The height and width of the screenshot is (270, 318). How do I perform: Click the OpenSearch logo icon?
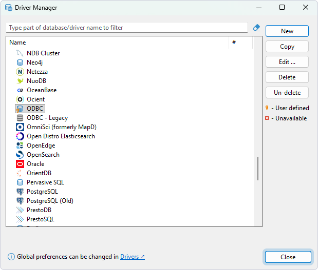click(20, 155)
